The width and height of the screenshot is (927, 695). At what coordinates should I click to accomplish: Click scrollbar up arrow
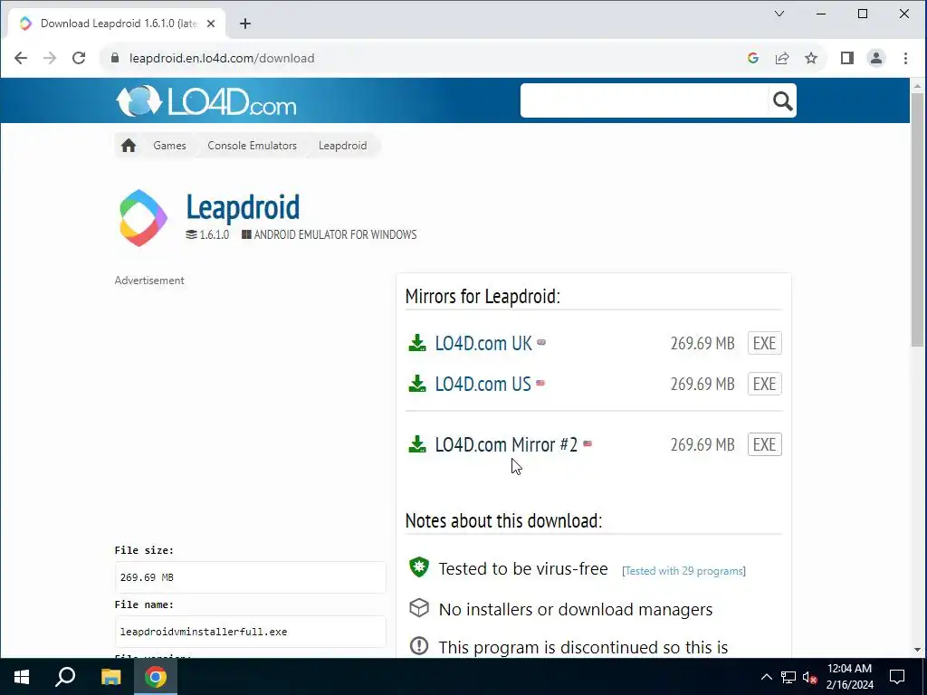917,86
